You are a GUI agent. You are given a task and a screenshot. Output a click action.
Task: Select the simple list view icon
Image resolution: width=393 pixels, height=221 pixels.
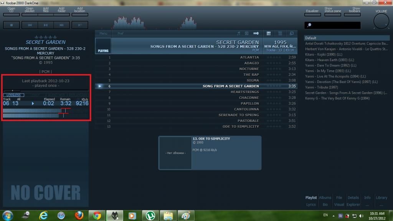(280, 33)
